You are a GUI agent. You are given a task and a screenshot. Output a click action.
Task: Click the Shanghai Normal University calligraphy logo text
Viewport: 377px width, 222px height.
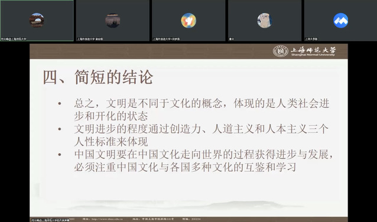pyautogui.click(x=313, y=51)
